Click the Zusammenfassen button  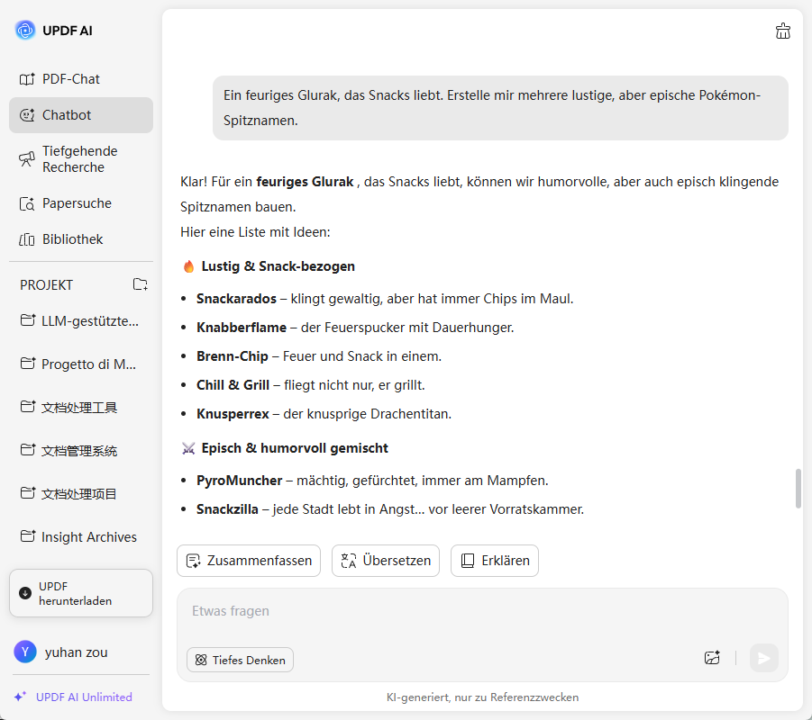(249, 560)
